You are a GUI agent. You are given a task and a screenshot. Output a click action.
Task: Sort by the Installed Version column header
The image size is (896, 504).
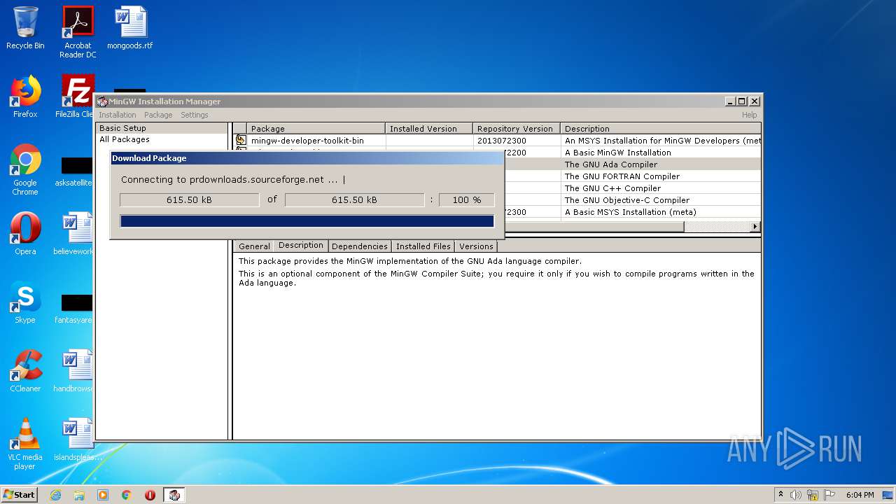(429, 129)
